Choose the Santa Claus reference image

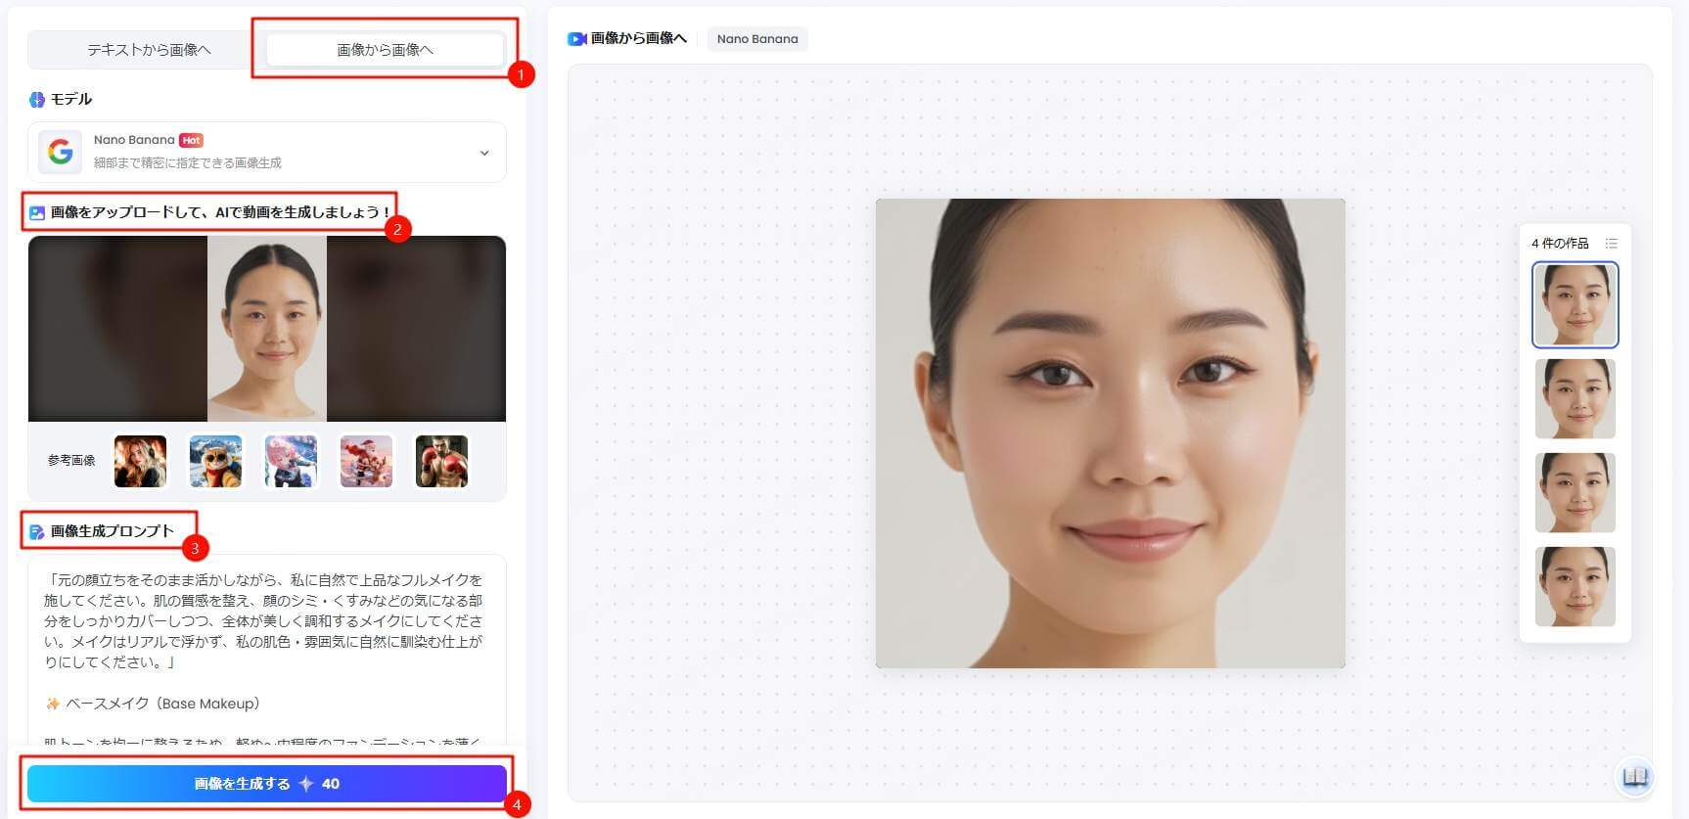tap(366, 461)
